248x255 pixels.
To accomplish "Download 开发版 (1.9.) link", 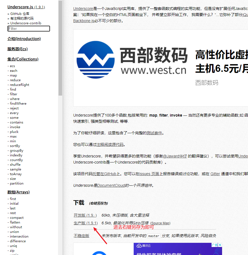I will 85,215.
